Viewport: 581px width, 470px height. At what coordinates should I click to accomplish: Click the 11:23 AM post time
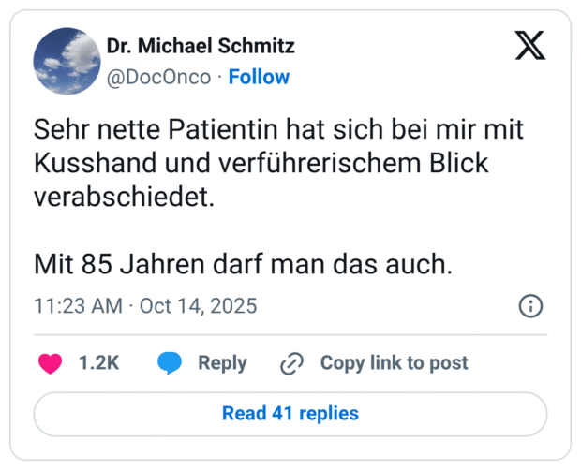78,306
